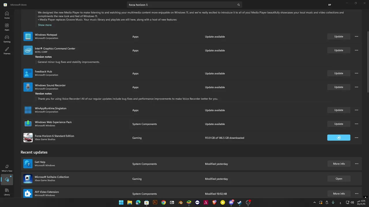
Task: Open Google Chrome from the taskbar
Action: pos(163,202)
